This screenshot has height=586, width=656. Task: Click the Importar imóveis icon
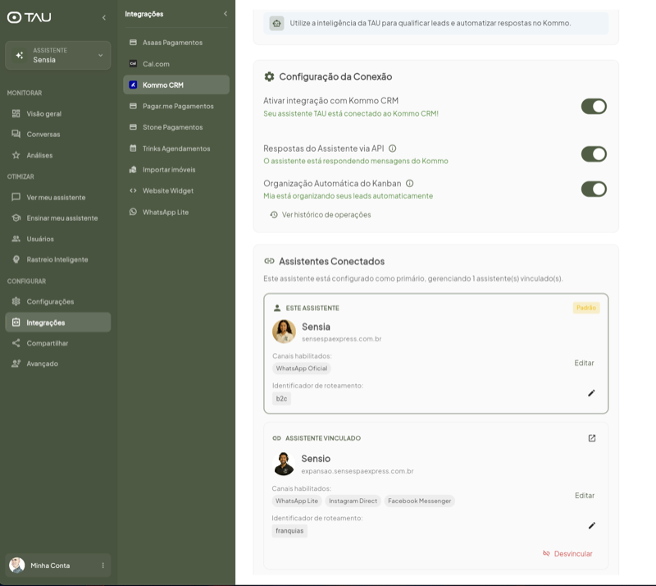[133, 169]
